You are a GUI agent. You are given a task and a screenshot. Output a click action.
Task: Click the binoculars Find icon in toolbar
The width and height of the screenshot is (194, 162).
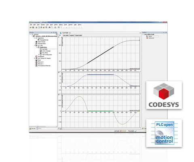pyautogui.click(x=49, y=28)
